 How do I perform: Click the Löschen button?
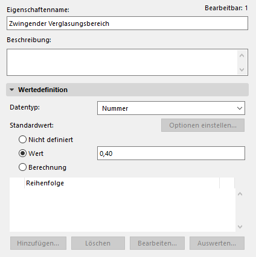click(98, 243)
